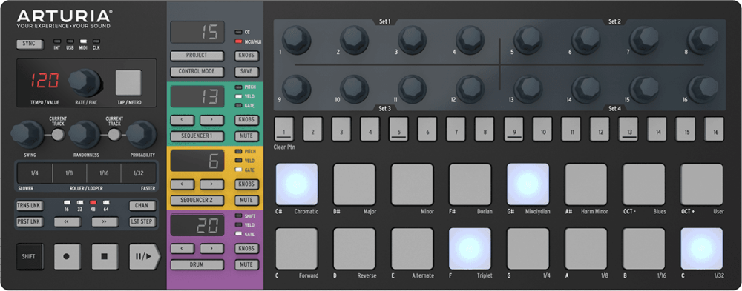Click the record button with circle icon

coord(67,256)
